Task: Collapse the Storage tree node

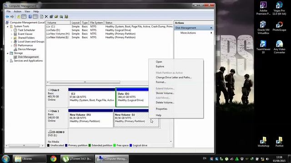Action: (8, 53)
